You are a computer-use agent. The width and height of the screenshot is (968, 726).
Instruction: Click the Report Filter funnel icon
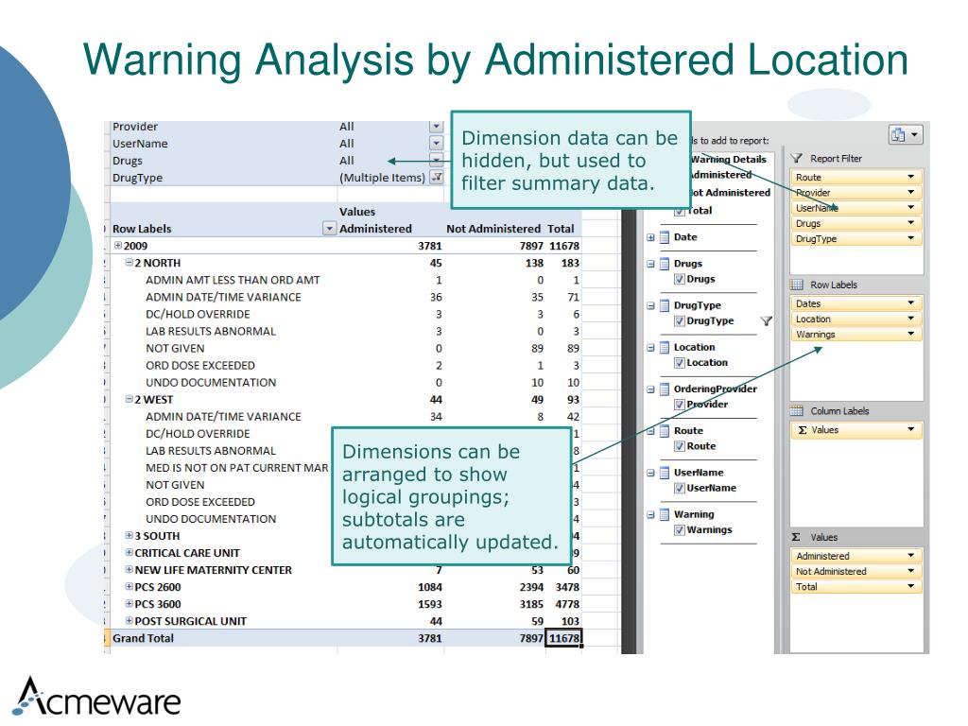pos(796,158)
